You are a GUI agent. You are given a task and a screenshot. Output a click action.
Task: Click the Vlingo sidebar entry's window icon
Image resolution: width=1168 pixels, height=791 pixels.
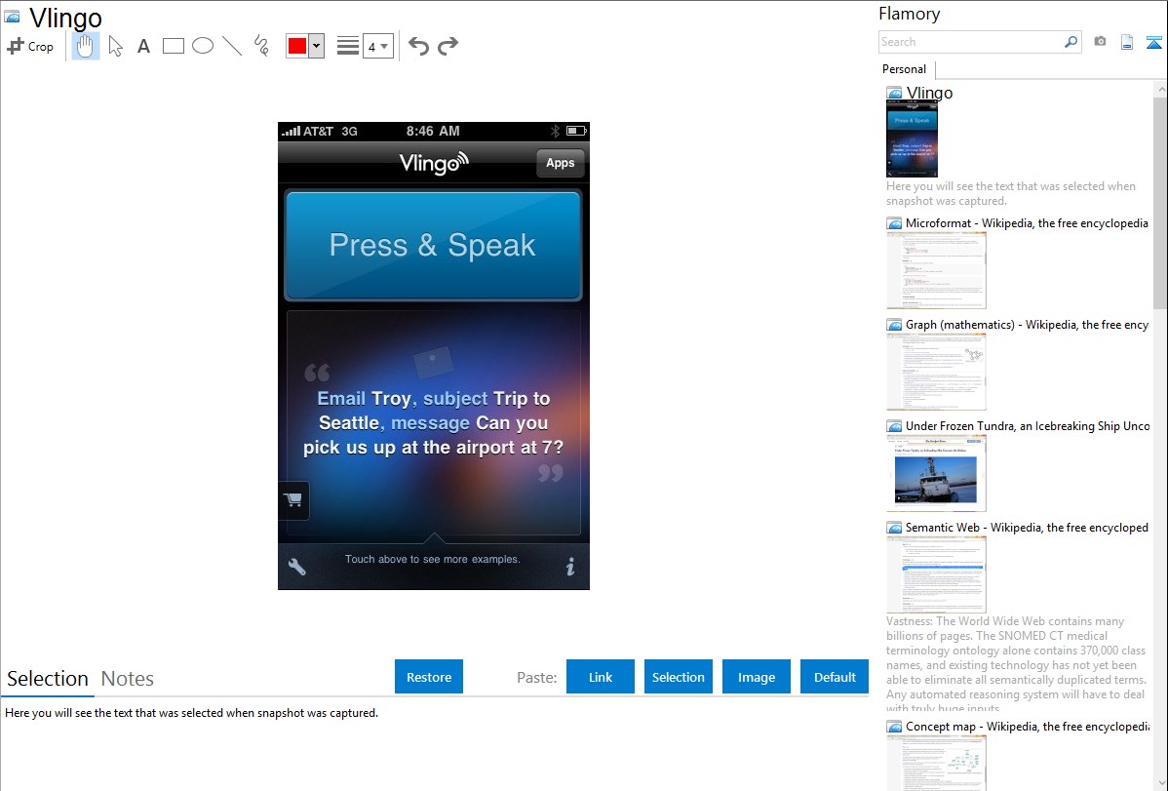click(x=895, y=94)
